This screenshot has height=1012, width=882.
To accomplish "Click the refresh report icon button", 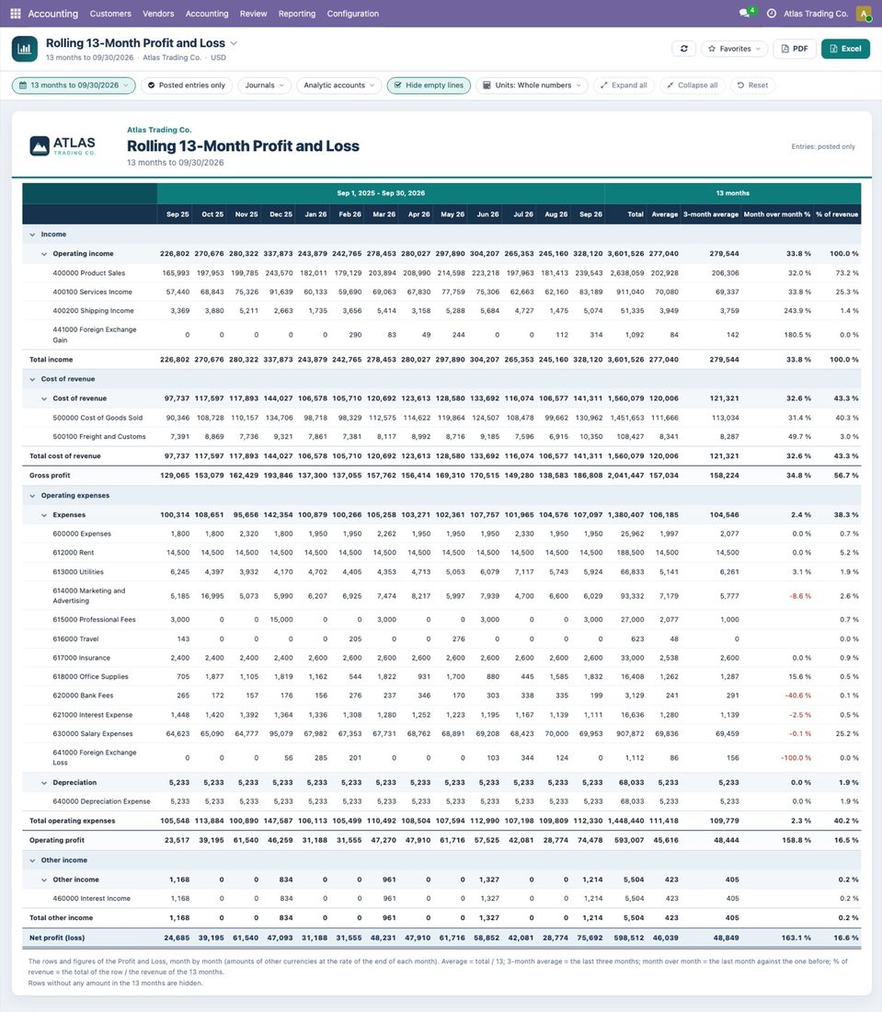I will click(684, 49).
